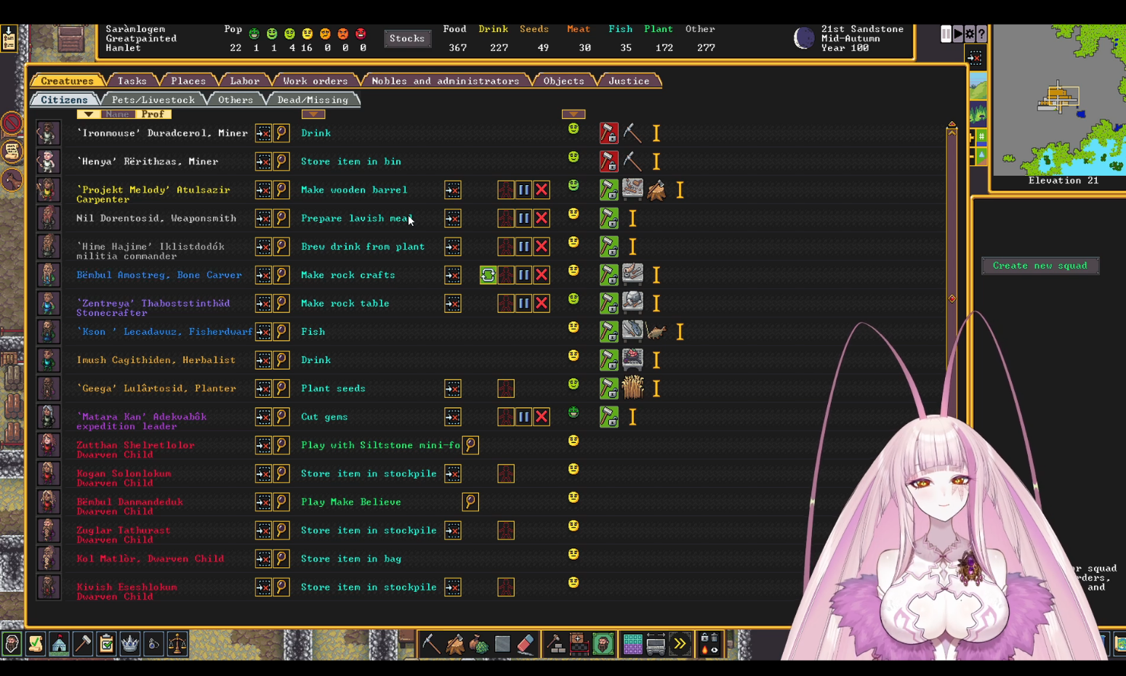1126x676 pixels.
Task: Toggle specialization lock for Nil Dorentosid
Action: (609, 218)
